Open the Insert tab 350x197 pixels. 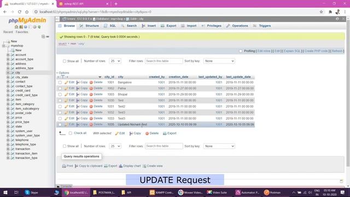(x=149, y=26)
